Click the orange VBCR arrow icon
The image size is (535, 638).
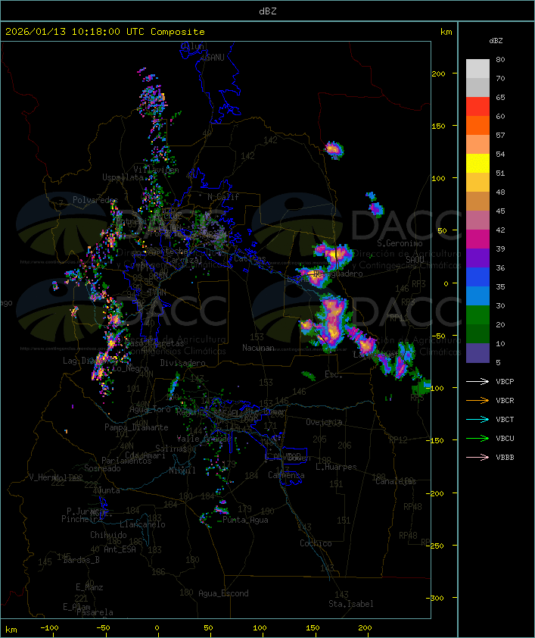click(478, 401)
